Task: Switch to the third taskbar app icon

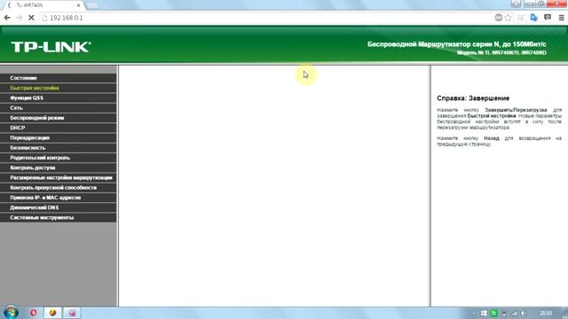Action: 72,313
